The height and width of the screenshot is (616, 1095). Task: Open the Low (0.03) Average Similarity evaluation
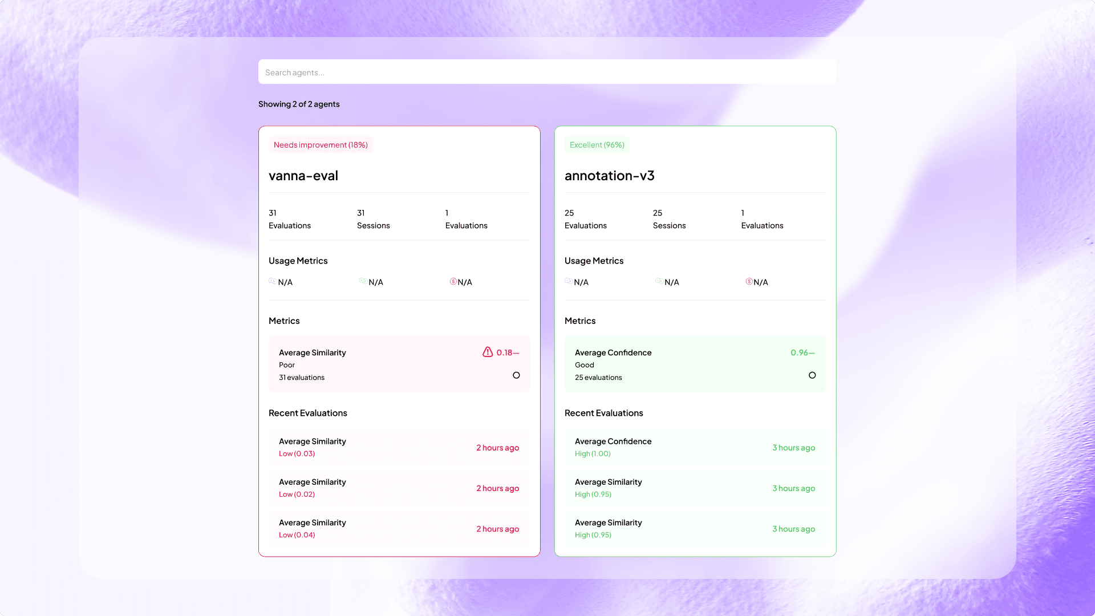point(399,447)
